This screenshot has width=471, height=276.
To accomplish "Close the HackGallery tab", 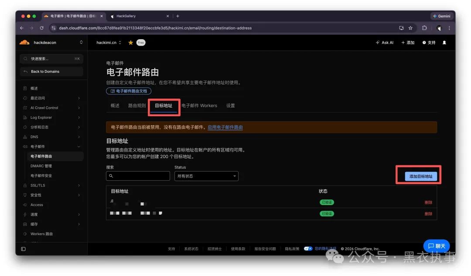I will tap(167, 16).
